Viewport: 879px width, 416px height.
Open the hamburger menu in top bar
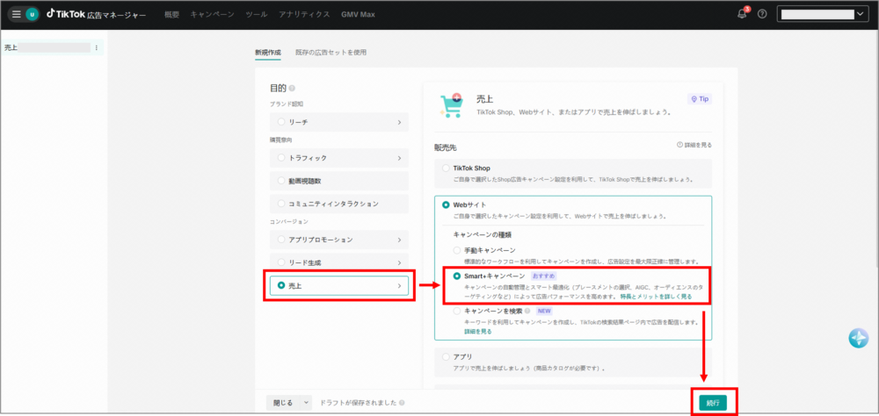(x=16, y=14)
